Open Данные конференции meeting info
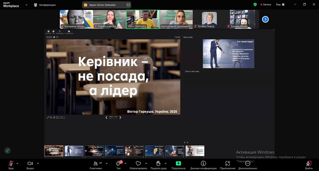The width and height of the screenshot is (319, 171). (203, 163)
